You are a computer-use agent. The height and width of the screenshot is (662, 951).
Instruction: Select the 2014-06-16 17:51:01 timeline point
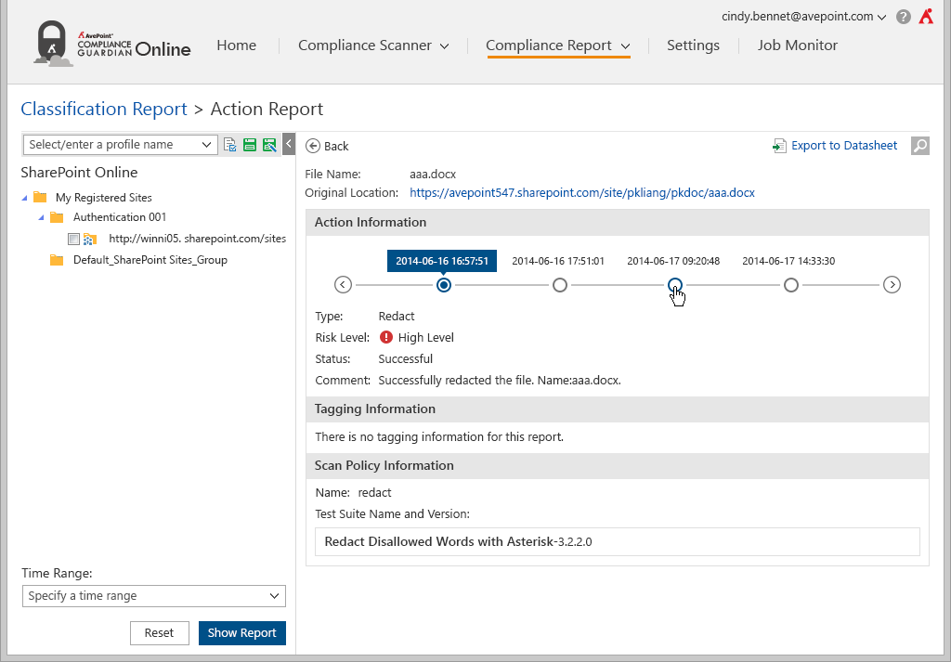[x=560, y=285]
